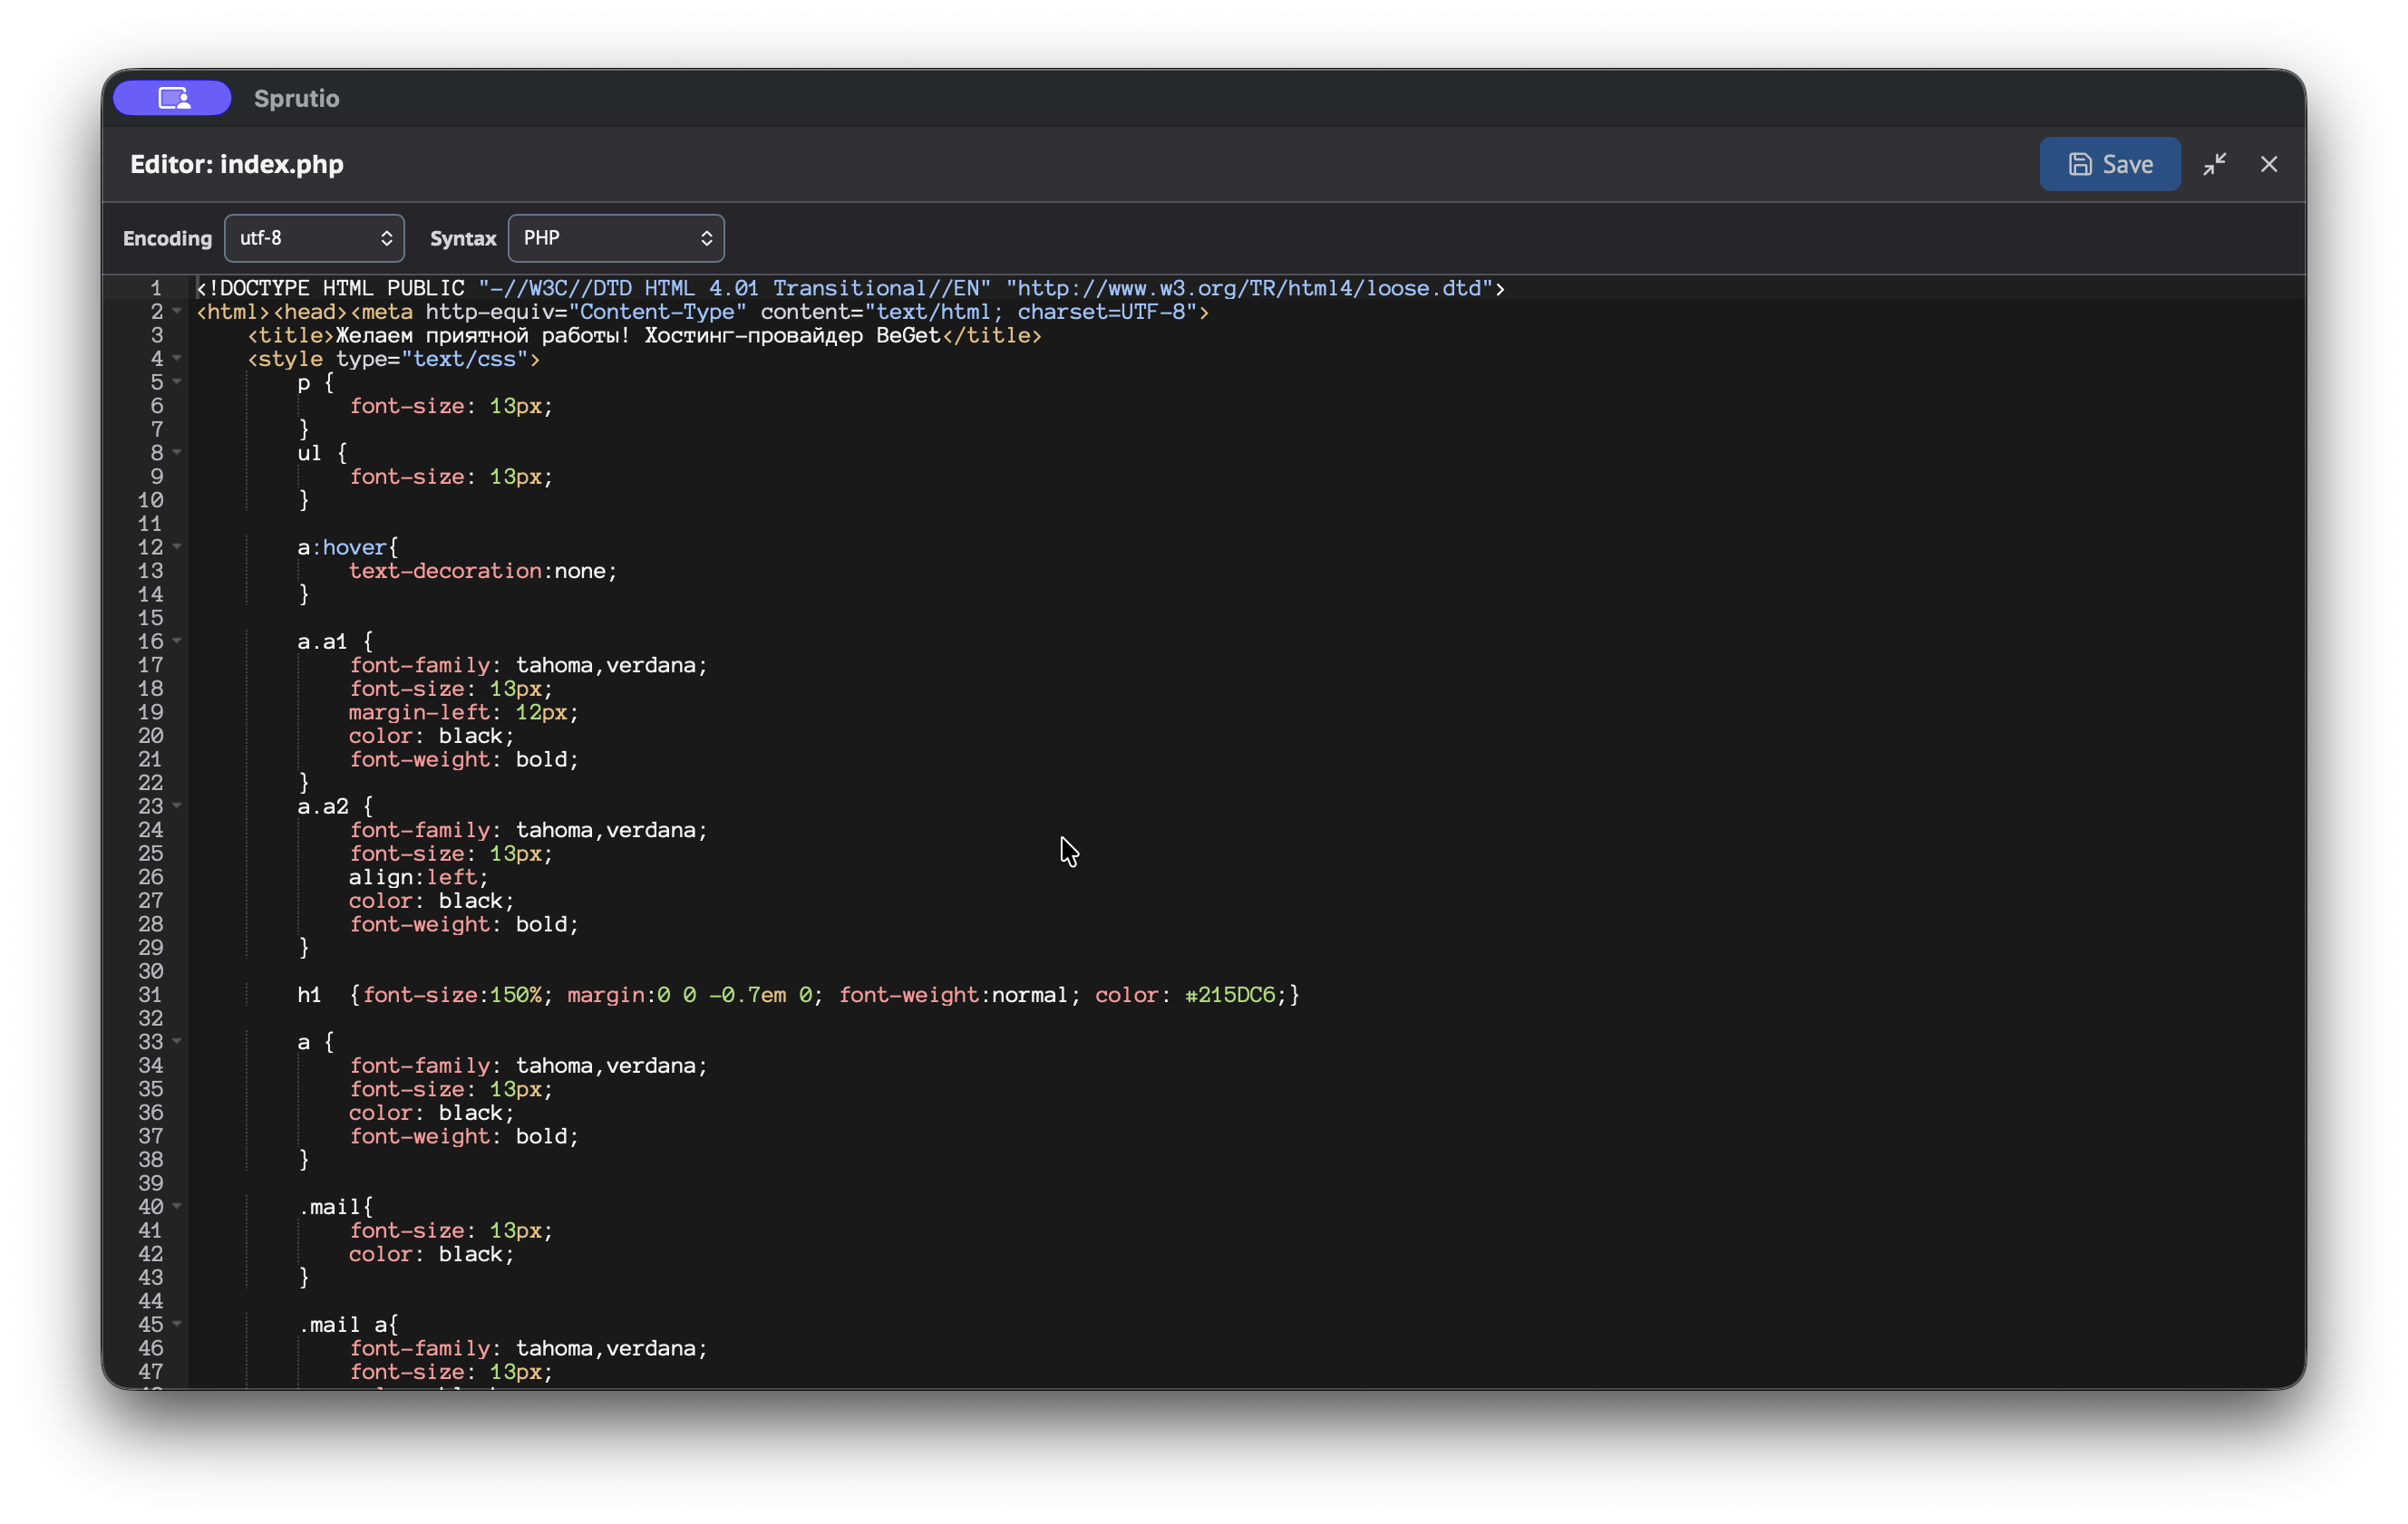The height and width of the screenshot is (1524, 2408).
Task: Click the purple screen-share icon pill
Action: coord(172,98)
